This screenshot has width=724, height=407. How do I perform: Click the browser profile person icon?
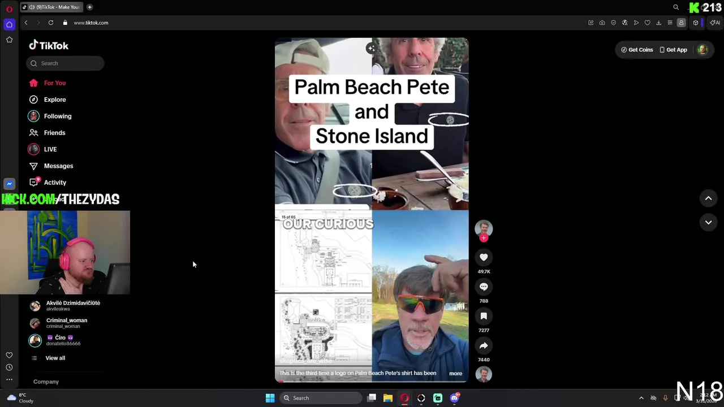pos(681,23)
